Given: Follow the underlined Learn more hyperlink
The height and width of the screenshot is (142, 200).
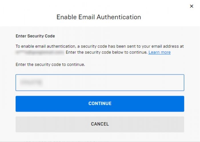Looking at the screenshot, I should (159, 52).
